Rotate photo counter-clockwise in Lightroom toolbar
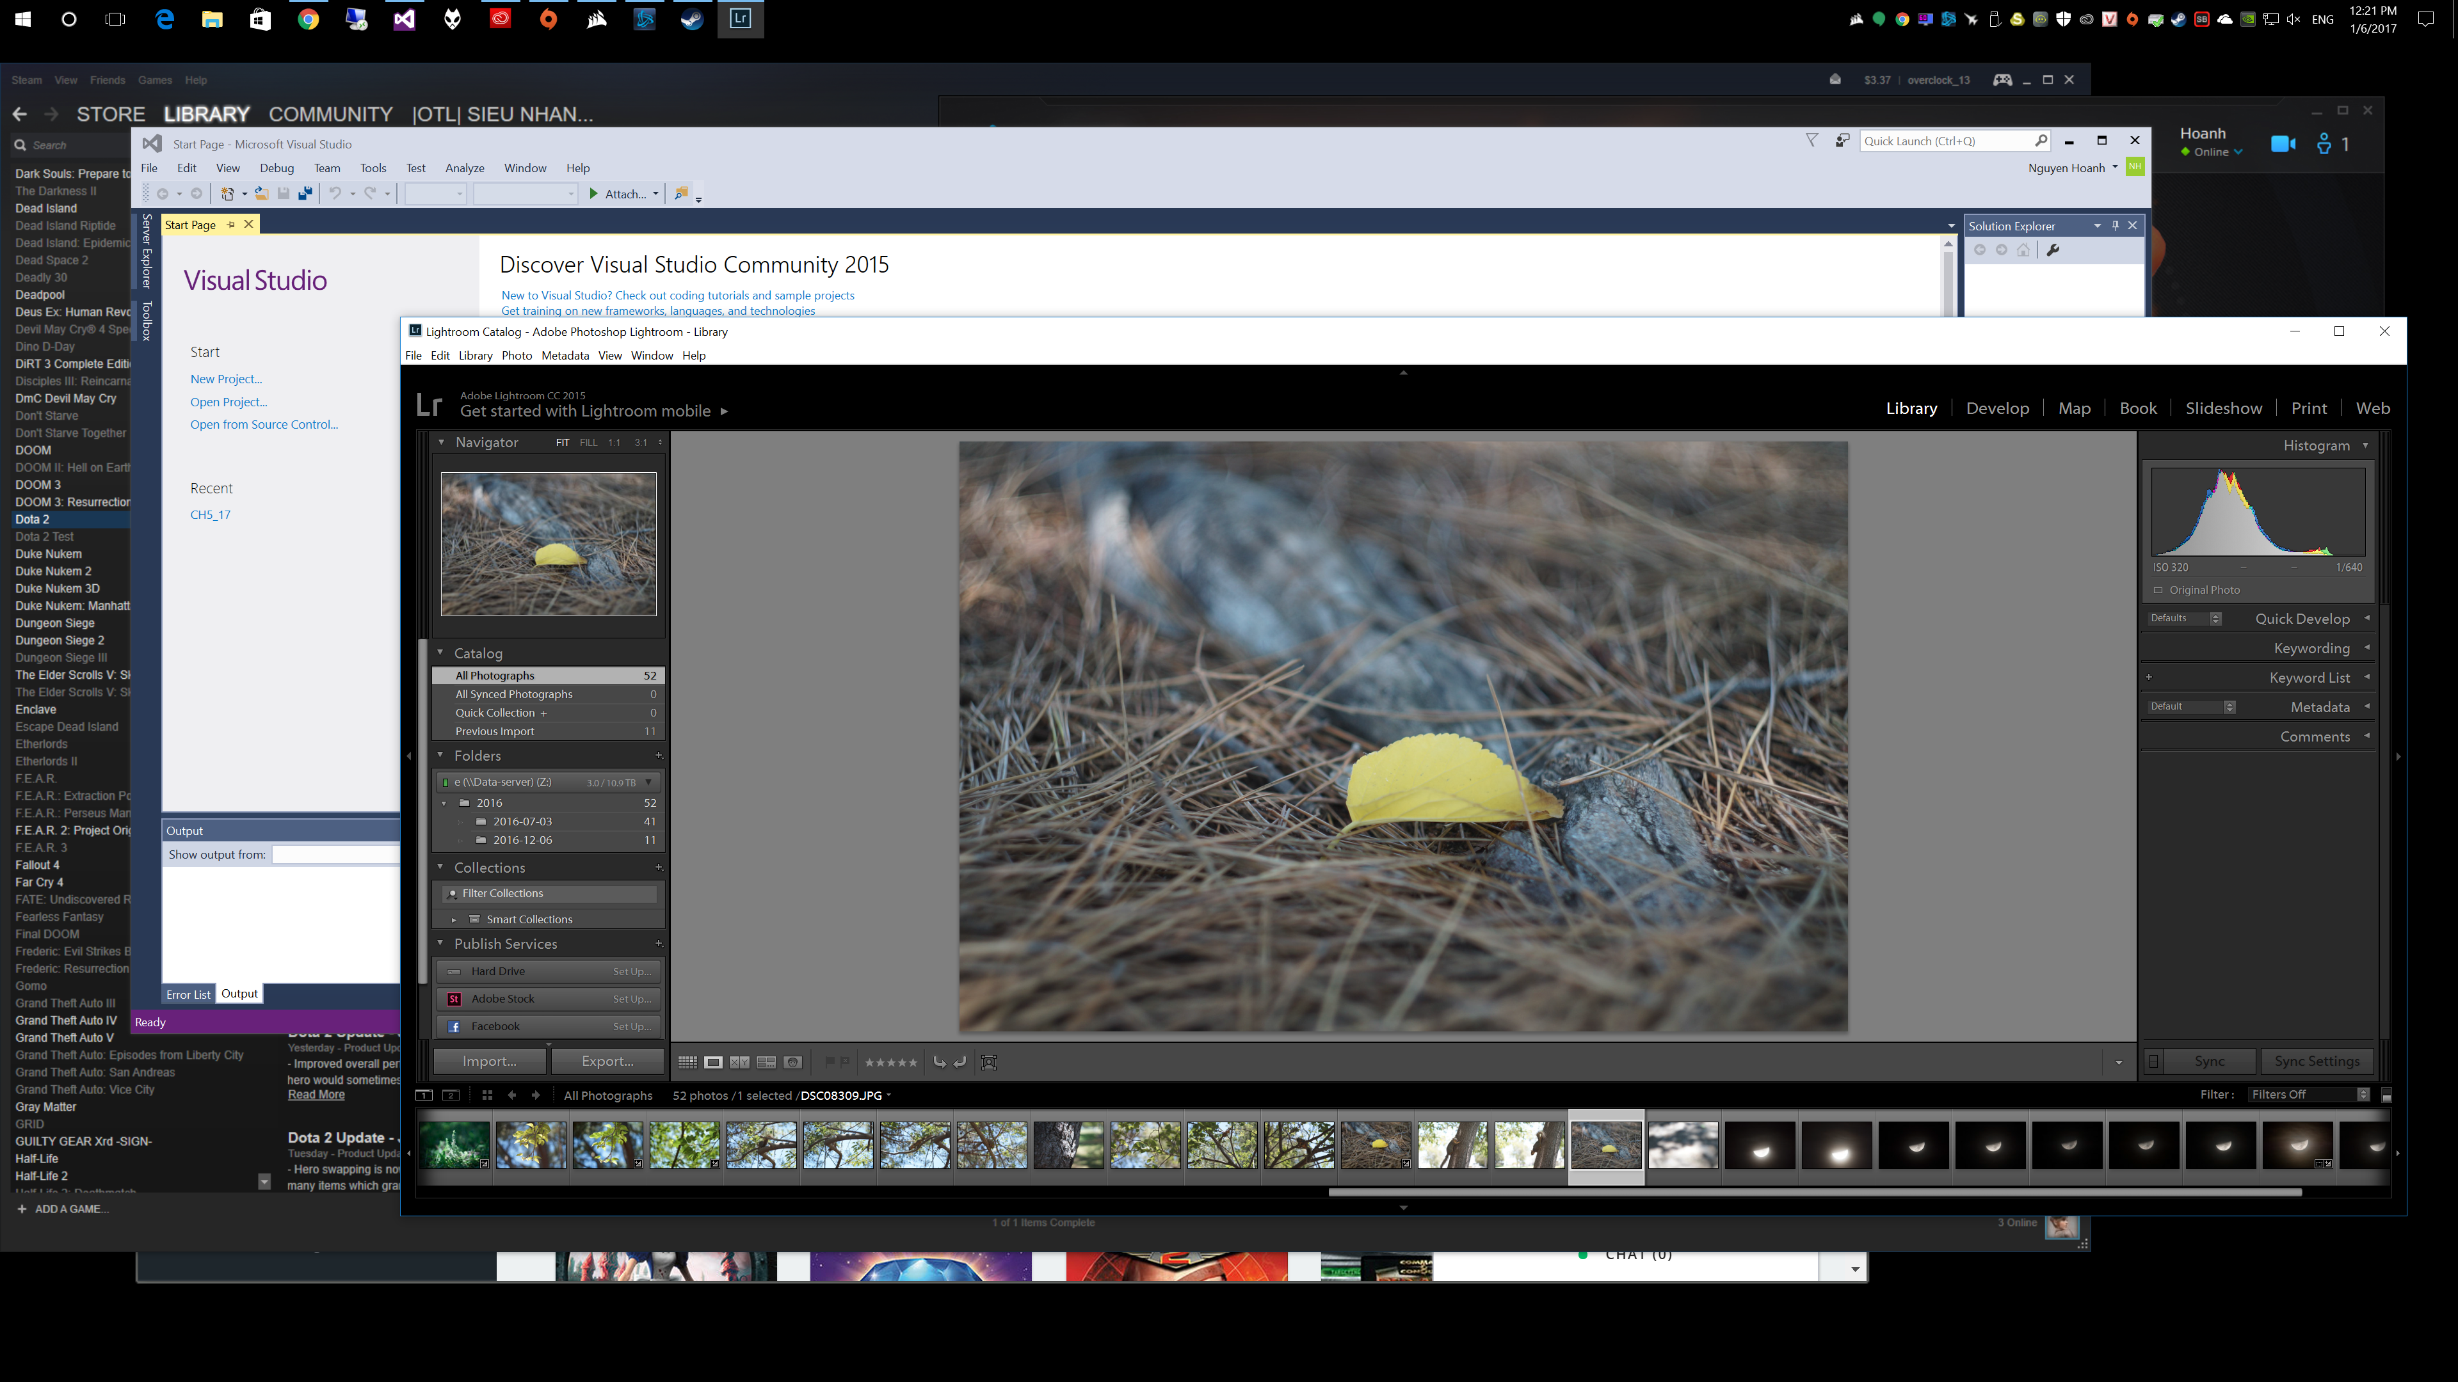This screenshot has width=2458, height=1382. (x=940, y=1063)
